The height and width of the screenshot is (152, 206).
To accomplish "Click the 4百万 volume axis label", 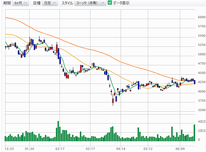I will [x=202, y=121].
